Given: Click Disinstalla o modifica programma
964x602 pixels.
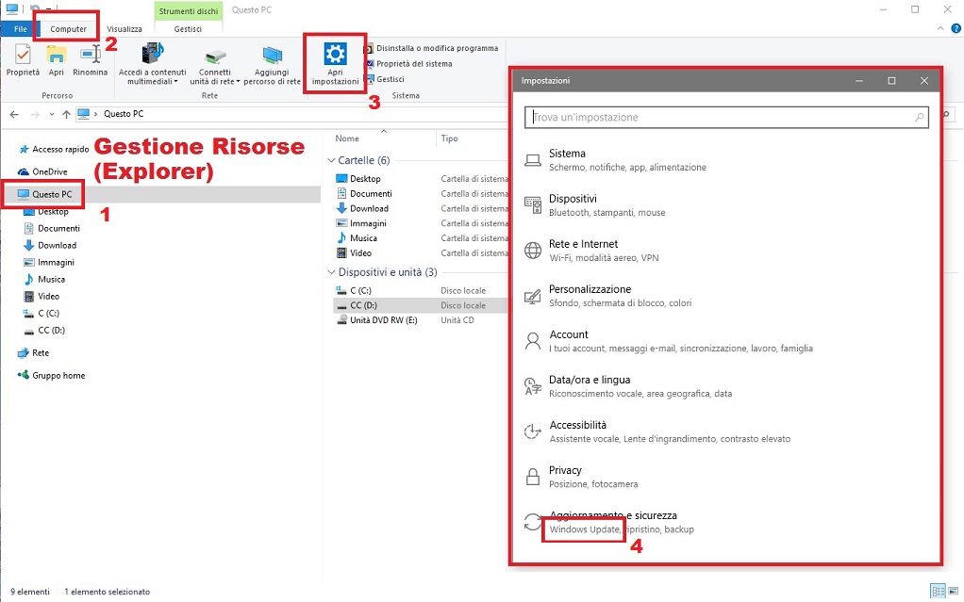Looking at the screenshot, I should [x=432, y=48].
